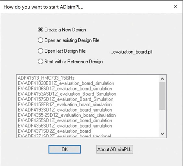183x166 pixels.
Task: Choose EV-ADF4355-2SD1Z evaluation board simulation
Action: click(x=67, y=115)
